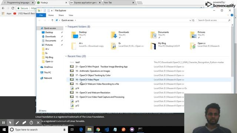
Task: Open the Desktop folder in Frequent folders
Action: click(79, 35)
